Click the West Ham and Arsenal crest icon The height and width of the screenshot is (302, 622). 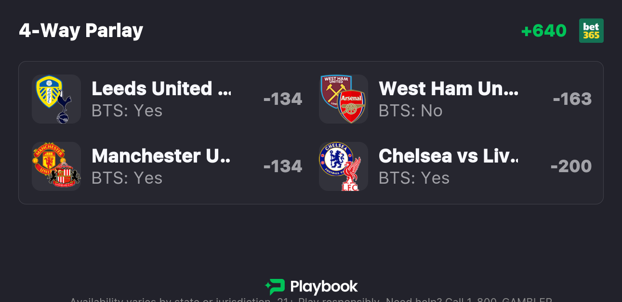pos(343,99)
